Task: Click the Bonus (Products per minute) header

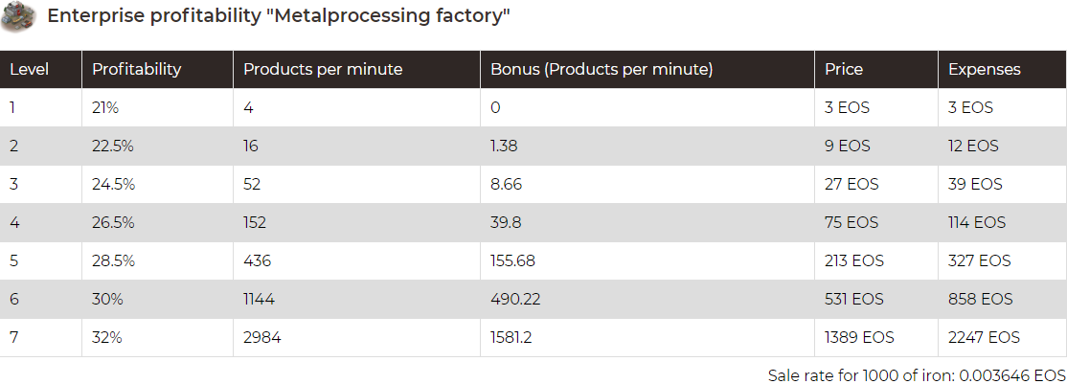Action: (647, 70)
